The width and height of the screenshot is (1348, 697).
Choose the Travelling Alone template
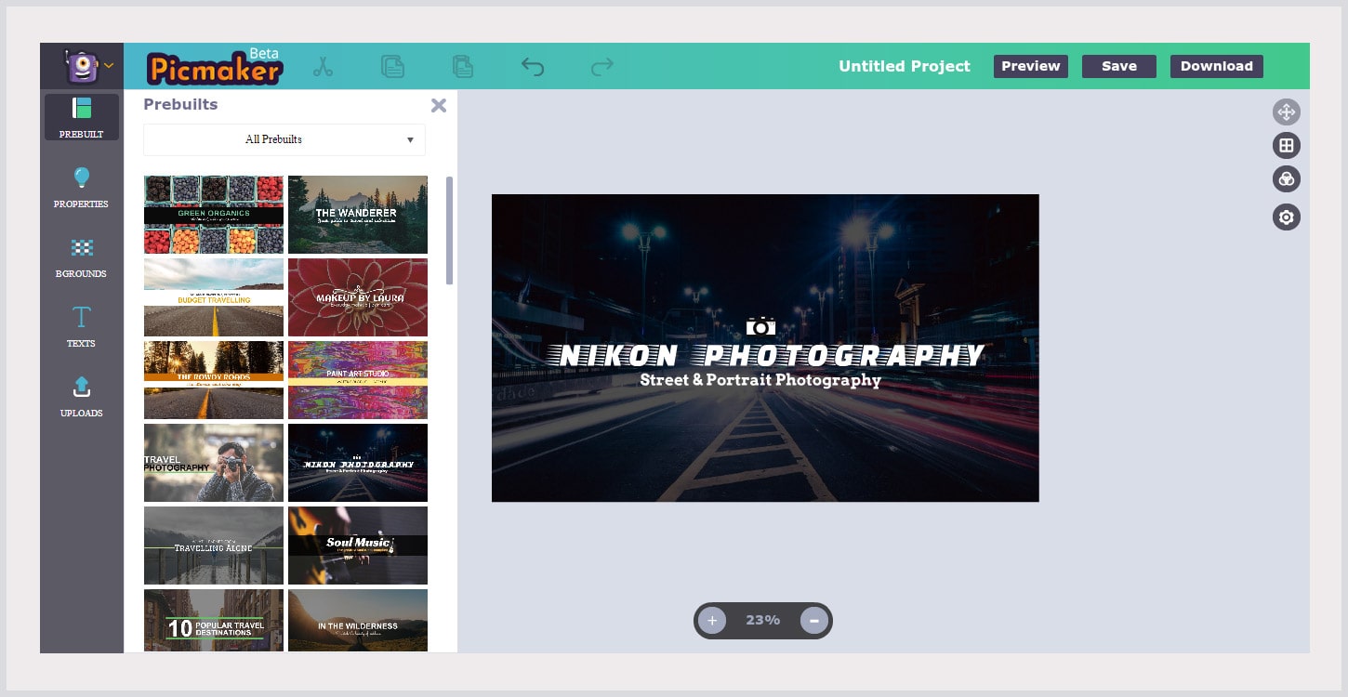point(214,546)
